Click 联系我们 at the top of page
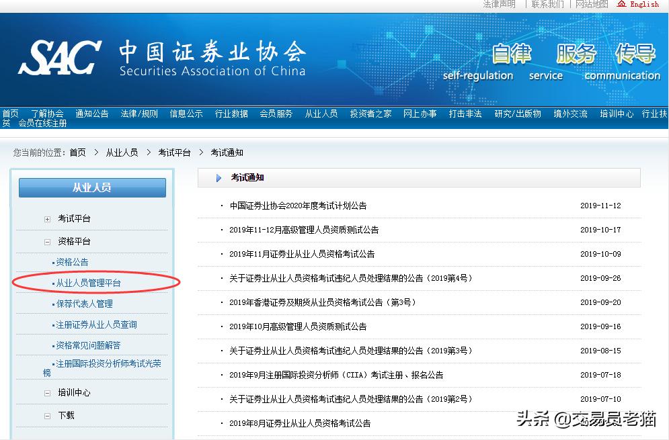Viewport: 669px width, 440px height. [x=546, y=4]
